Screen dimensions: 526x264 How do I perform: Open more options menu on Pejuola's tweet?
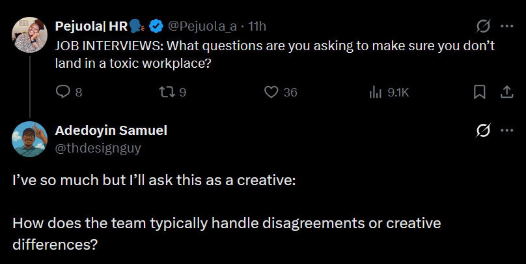pos(506,27)
